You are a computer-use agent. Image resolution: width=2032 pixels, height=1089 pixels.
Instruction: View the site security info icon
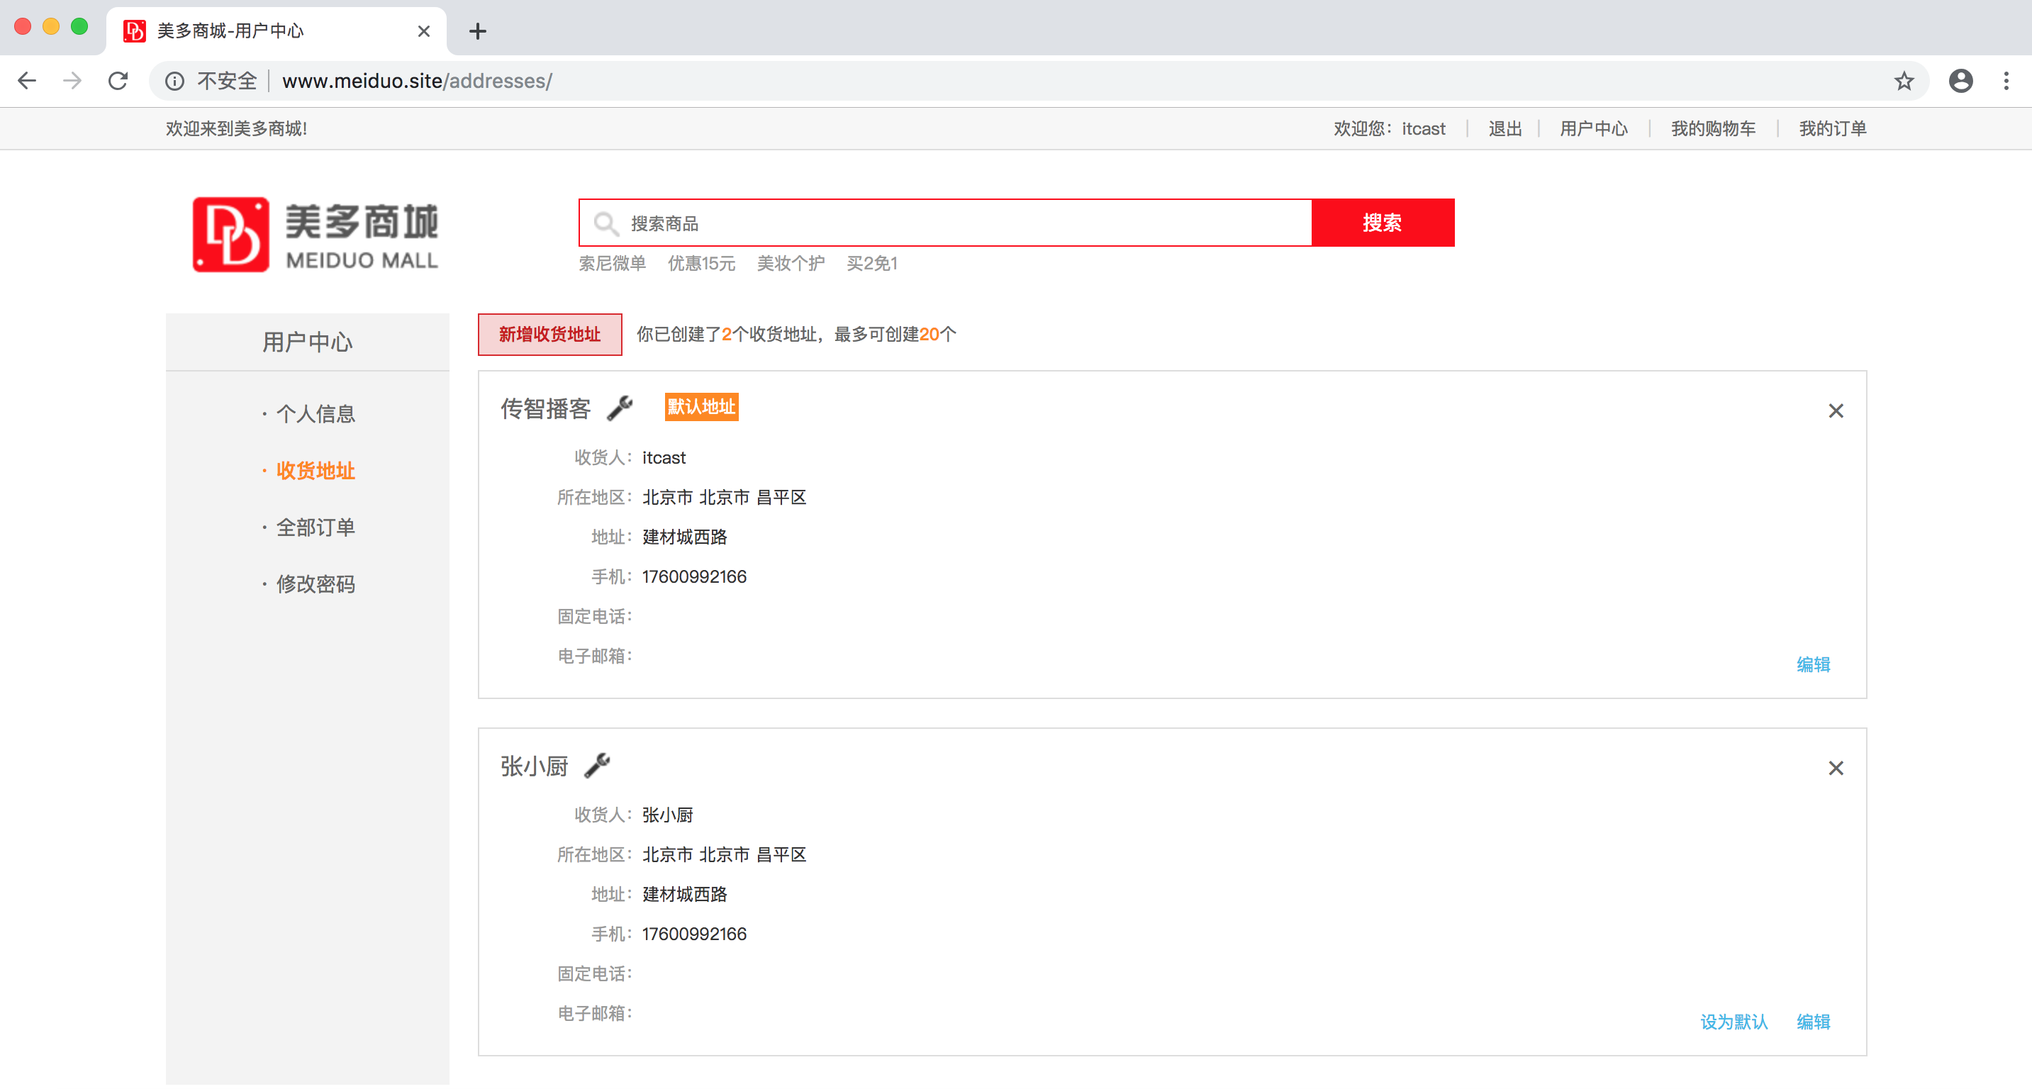(x=174, y=82)
